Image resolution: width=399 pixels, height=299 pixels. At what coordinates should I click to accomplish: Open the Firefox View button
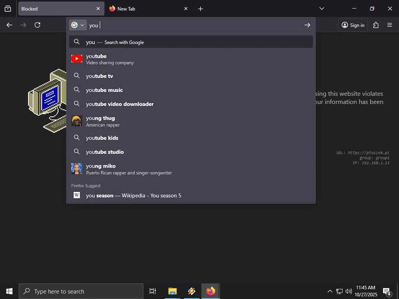(x=8, y=9)
